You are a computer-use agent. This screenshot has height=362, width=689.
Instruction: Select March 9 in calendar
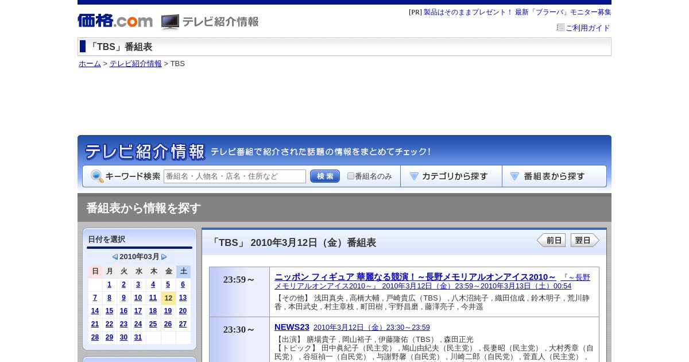click(123, 298)
